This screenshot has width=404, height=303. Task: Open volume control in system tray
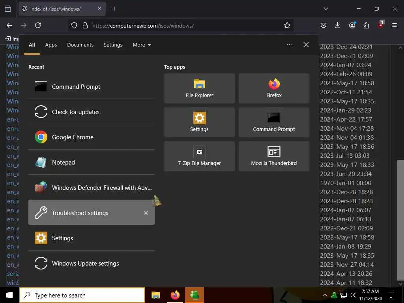point(352,295)
